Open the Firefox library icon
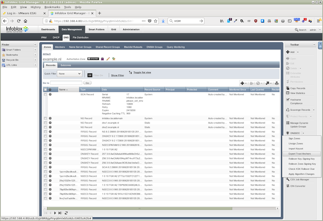This screenshot has width=323, height=221. (222, 21)
